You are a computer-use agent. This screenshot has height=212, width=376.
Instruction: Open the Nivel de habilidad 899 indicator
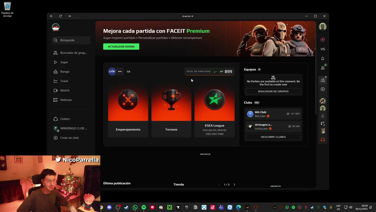(209, 72)
